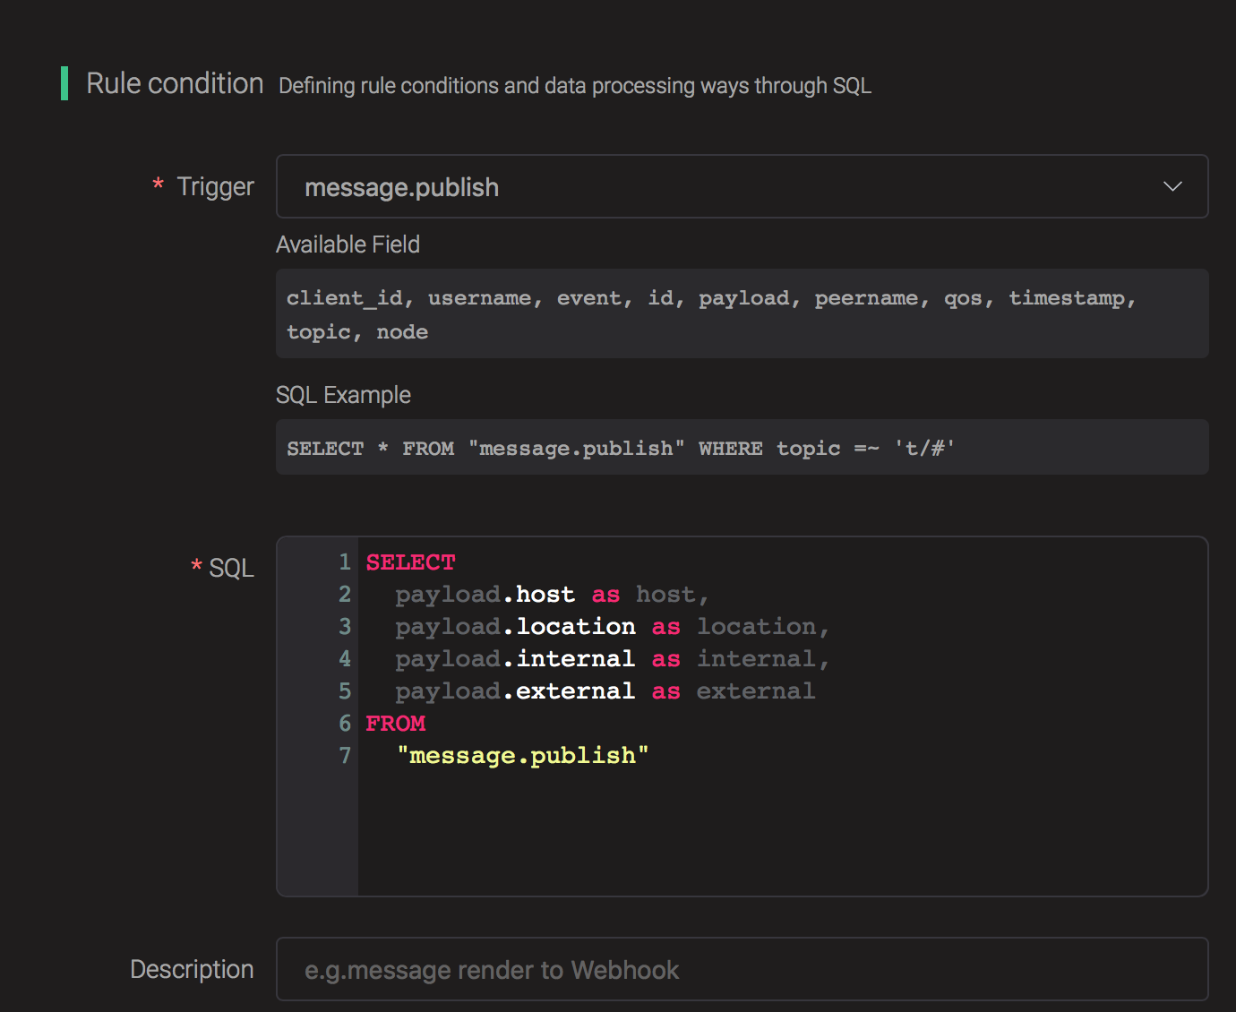This screenshot has width=1236, height=1012.
Task: Click the Rule condition heading
Action: click(x=175, y=83)
